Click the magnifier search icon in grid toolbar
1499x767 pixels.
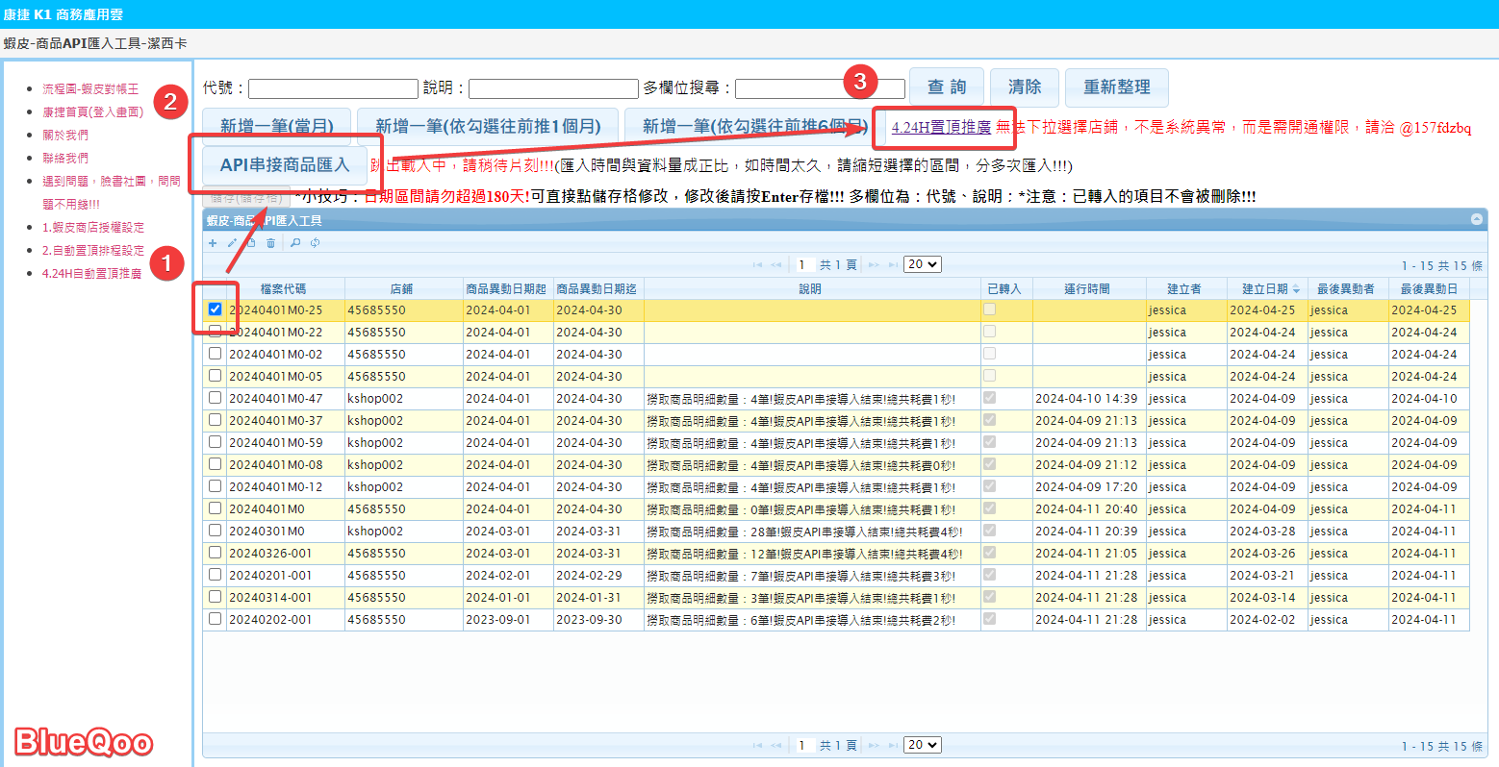(295, 243)
